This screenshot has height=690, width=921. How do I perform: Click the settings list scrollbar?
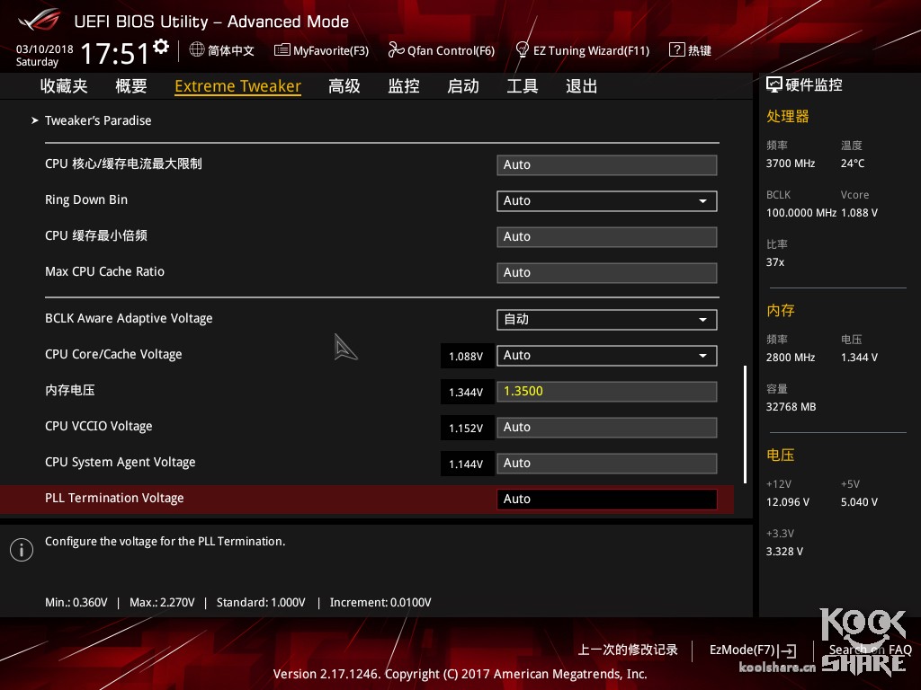[745, 422]
